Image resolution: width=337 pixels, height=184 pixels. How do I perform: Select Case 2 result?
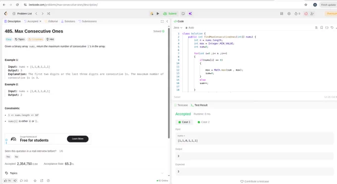coord(204,122)
